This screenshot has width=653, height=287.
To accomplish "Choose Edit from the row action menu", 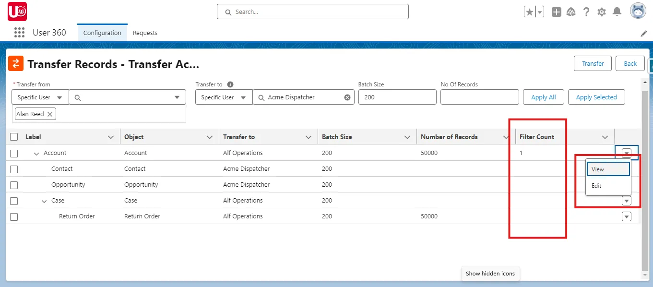I will [596, 186].
